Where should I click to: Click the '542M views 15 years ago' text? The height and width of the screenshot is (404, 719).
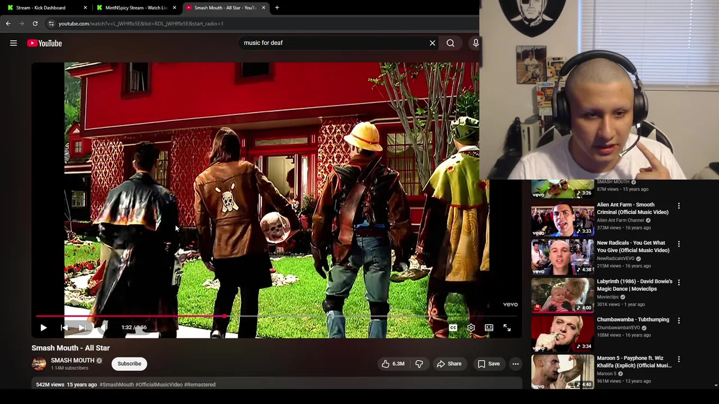click(66, 384)
